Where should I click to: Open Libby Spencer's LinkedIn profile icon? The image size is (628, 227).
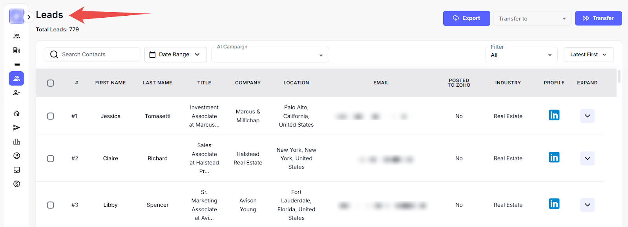[554, 204]
